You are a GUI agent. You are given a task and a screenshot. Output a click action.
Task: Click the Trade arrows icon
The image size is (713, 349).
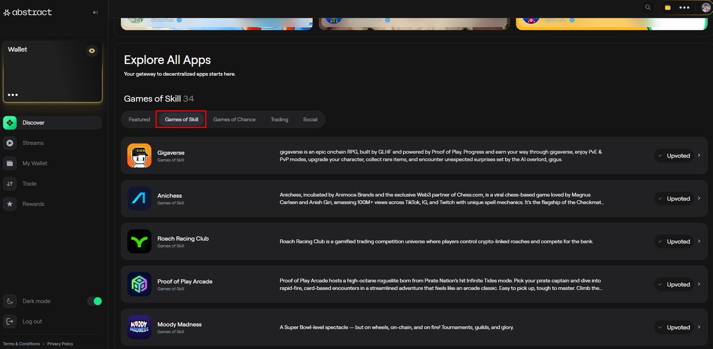pyautogui.click(x=10, y=183)
